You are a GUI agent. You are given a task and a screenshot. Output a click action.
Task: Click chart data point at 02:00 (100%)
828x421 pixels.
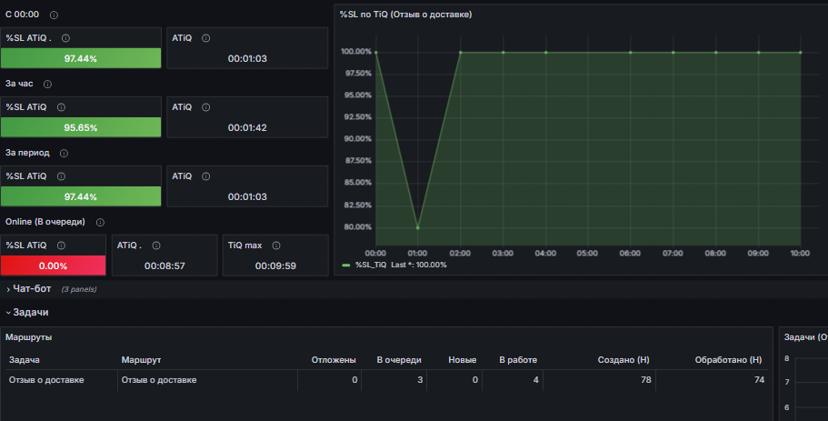click(x=461, y=53)
